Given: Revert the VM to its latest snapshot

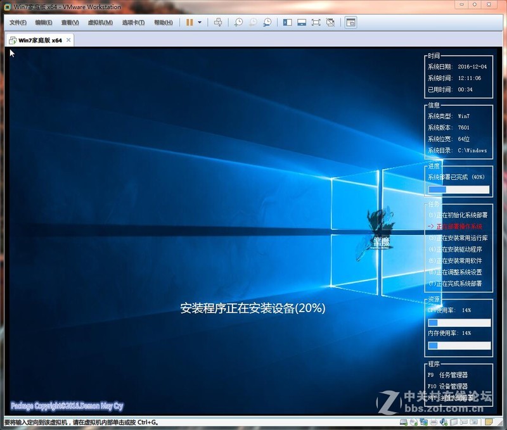Looking at the screenshot, I should click(253, 22).
